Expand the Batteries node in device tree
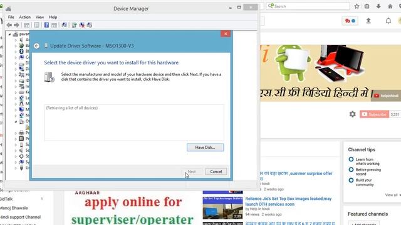 coord(16,46)
